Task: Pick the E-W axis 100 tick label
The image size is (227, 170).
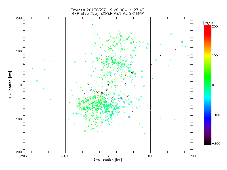Action: click(x=150, y=156)
